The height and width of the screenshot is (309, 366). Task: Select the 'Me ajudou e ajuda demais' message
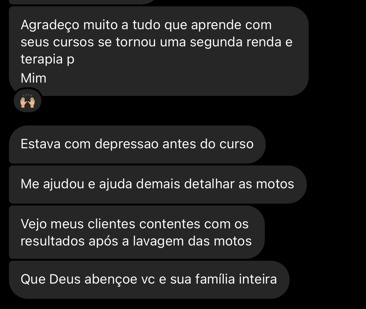pos(158,185)
